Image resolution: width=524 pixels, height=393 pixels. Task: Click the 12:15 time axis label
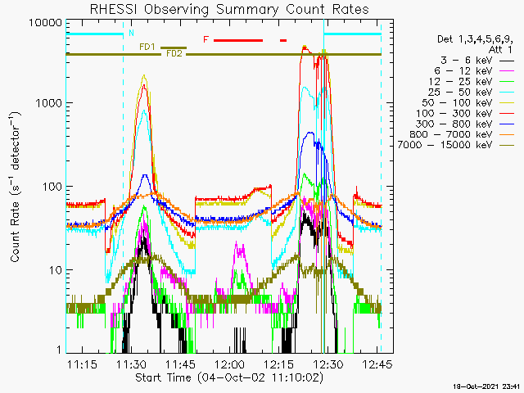tap(278, 364)
